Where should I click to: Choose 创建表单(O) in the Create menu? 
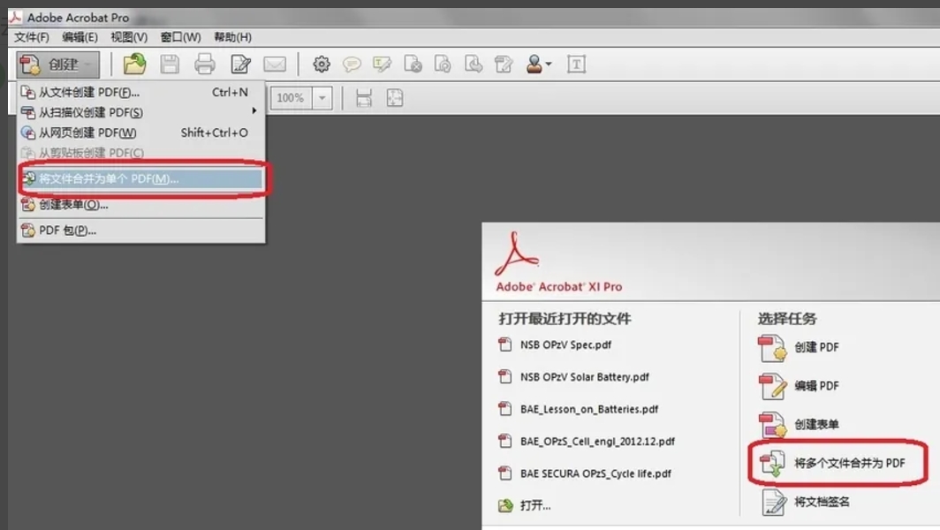(x=141, y=204)
